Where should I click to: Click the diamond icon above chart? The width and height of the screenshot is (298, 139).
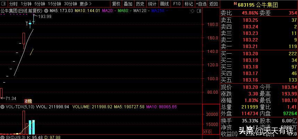tap(192, 11)
